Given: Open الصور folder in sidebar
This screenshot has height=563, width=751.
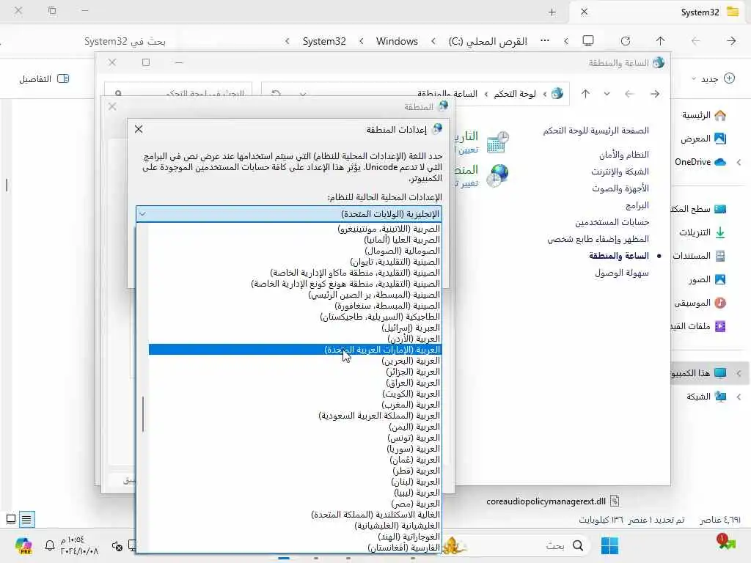Looking at the screenshot, I should [x=707, y=279].
